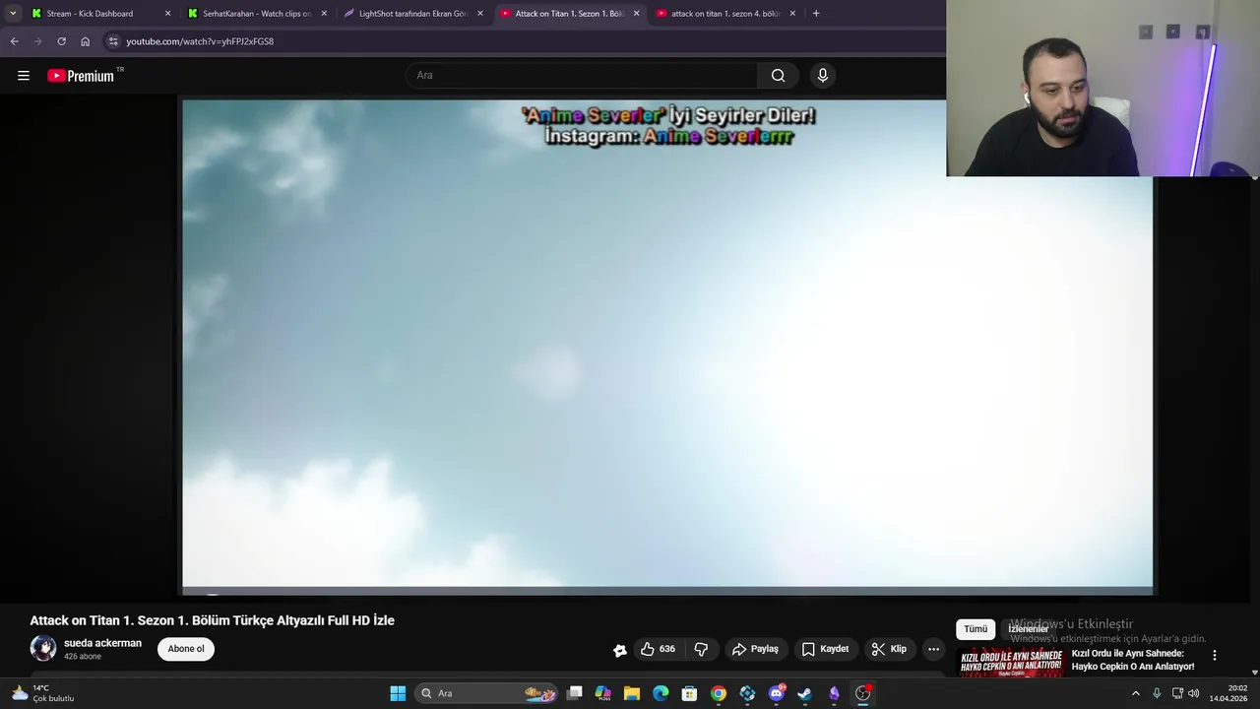Open the blue diamond app on taskbar
1260x709 pixels.
coord(747,693)
